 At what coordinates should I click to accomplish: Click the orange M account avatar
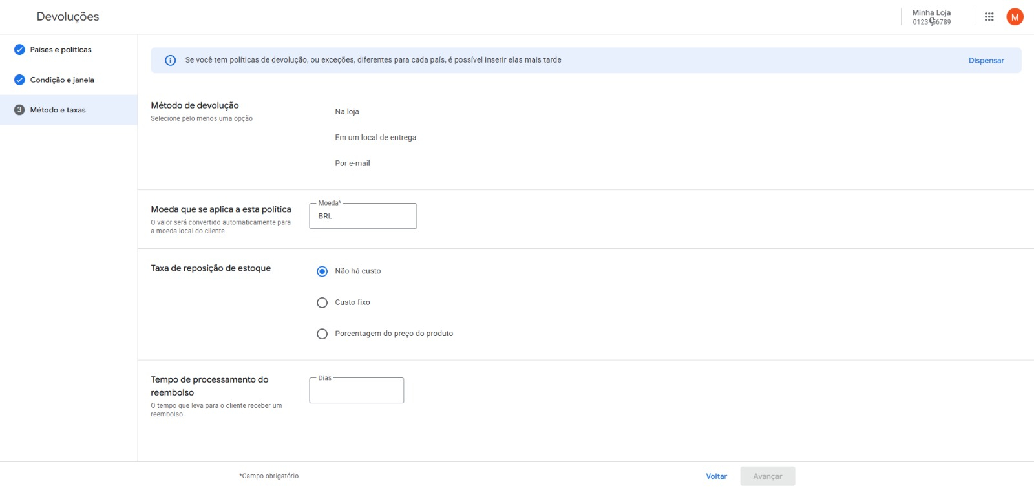(1015, 17)
